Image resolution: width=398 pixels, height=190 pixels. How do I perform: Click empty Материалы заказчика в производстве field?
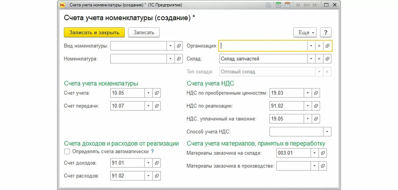293,166
